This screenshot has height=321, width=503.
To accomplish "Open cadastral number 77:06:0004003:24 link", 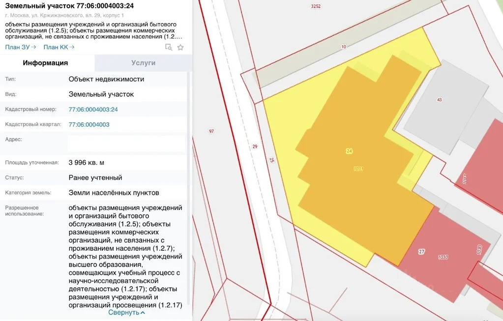I will tap(93, 109).
